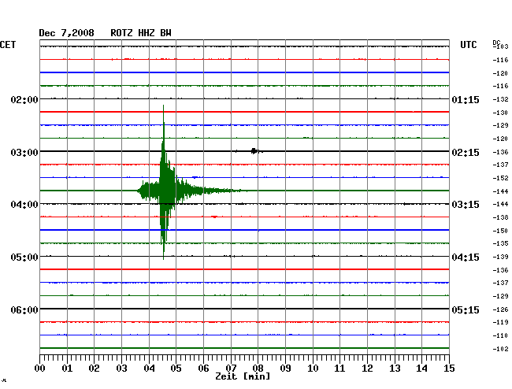The height and width of the screenshot is (389, 512).
Task: Click the DC offset value -102
Action: (500, 349)
